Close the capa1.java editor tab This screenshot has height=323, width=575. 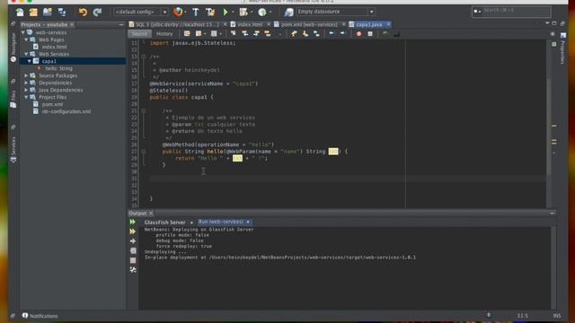388,24
